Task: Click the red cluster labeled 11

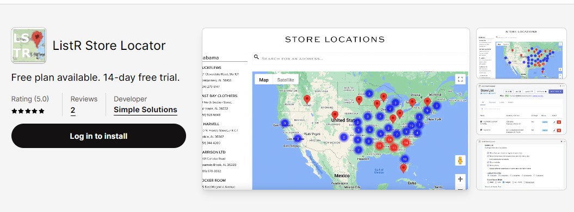Action: [380, 146]
